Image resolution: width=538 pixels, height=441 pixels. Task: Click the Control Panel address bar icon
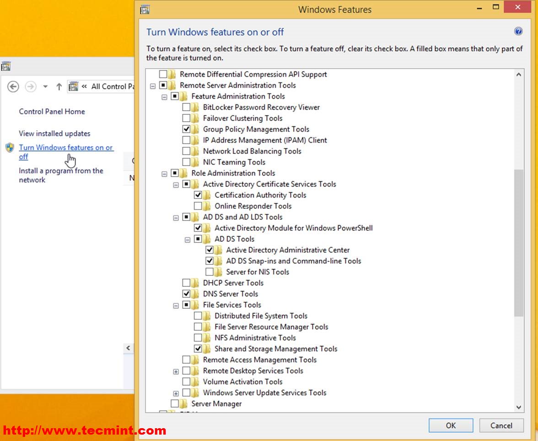[73, 86]
